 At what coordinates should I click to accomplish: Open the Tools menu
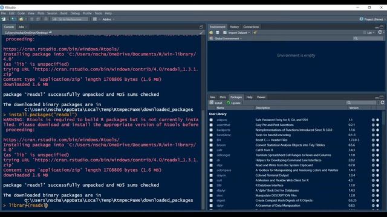[98, 13]
